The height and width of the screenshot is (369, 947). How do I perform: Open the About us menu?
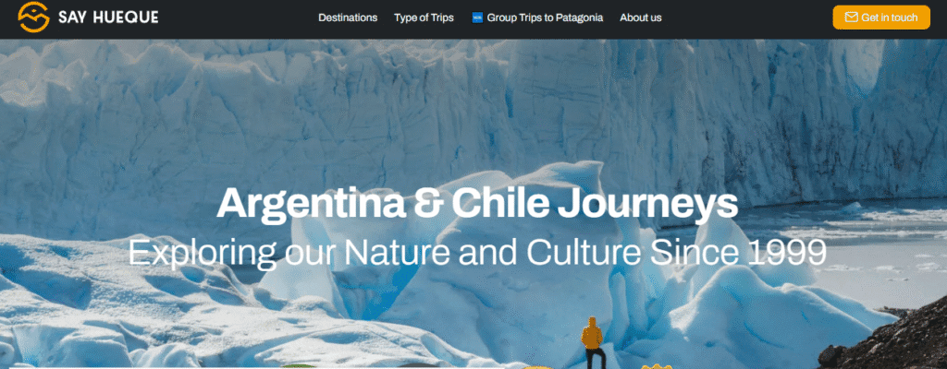pyautogui.click(x=641, y=18)
